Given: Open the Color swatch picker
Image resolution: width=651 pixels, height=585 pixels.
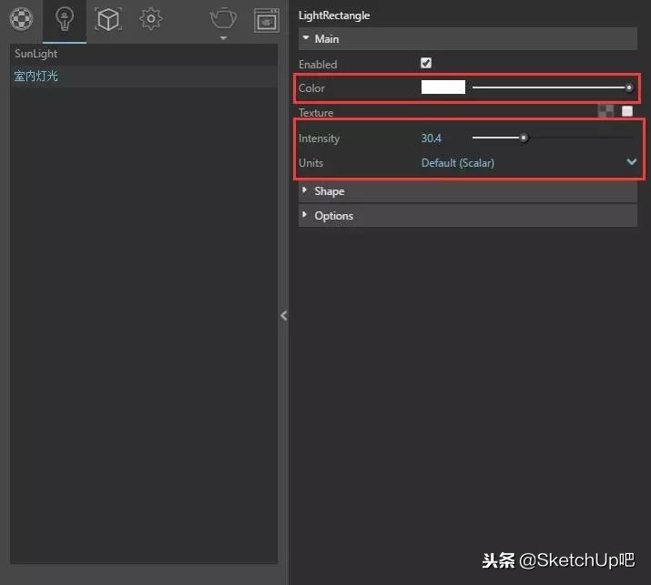Looking at the screenshot, I should coord(443,87).
